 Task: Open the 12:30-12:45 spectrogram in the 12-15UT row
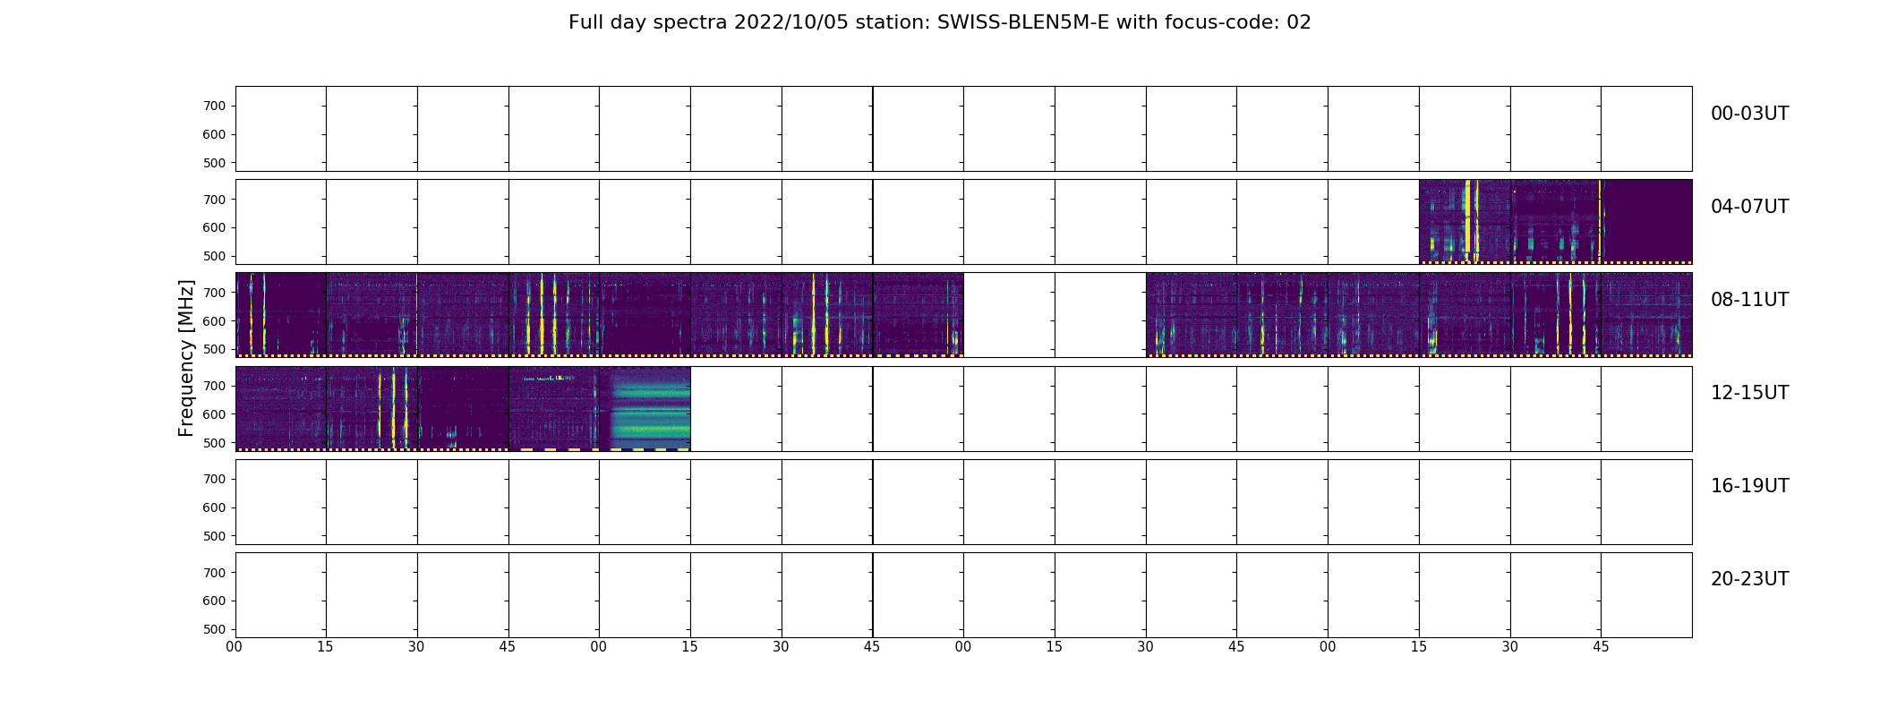[x=463, y=408]
